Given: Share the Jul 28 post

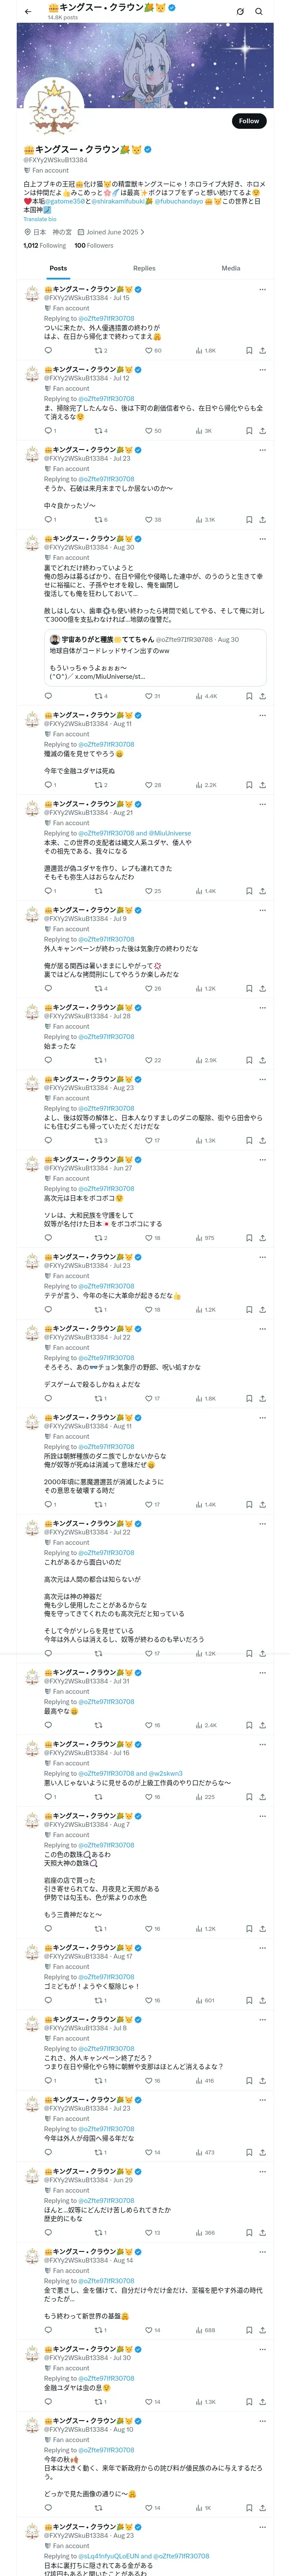Looking at the screenshot, I should (262, 1060).
